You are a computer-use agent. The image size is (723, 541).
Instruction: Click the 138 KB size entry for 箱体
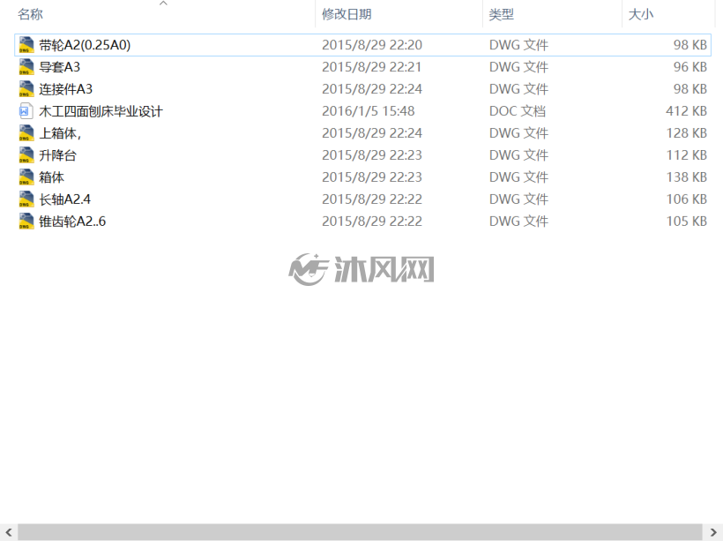click(x=687, y=177)
